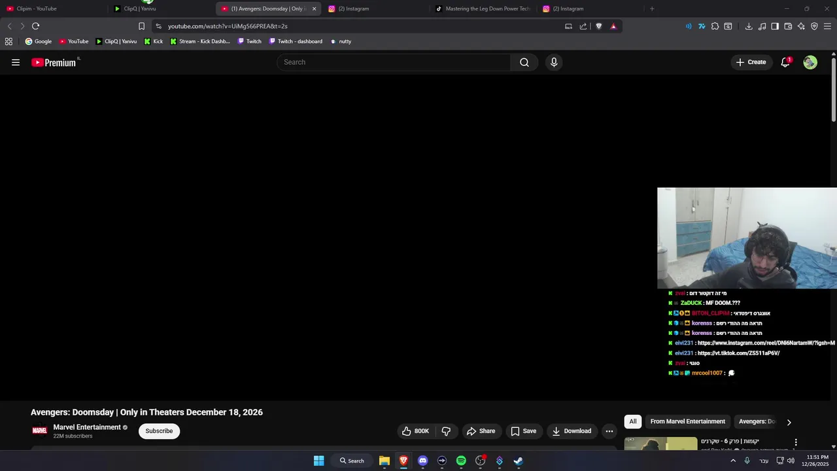Image resolution: width=837 pixels, height=471 pixels.
Task: Go back in browser history
Action: pyautogui.click(x=9, y=26)
